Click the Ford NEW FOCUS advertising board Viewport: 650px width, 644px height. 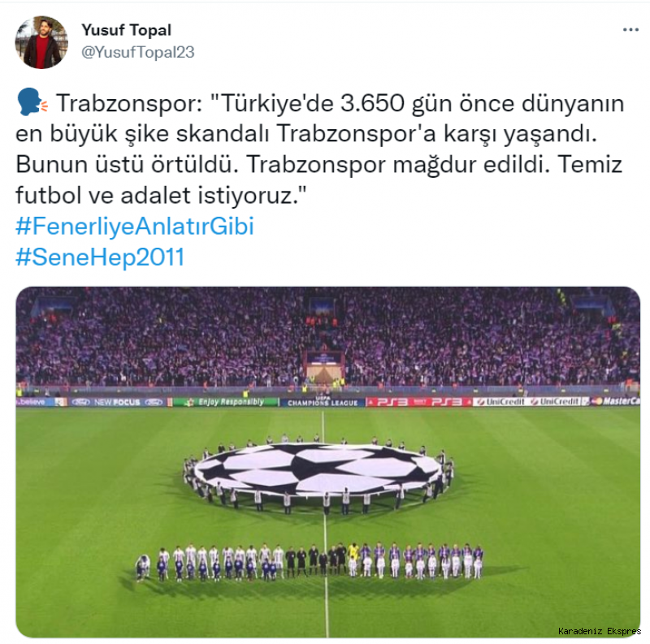pos(118,402)
